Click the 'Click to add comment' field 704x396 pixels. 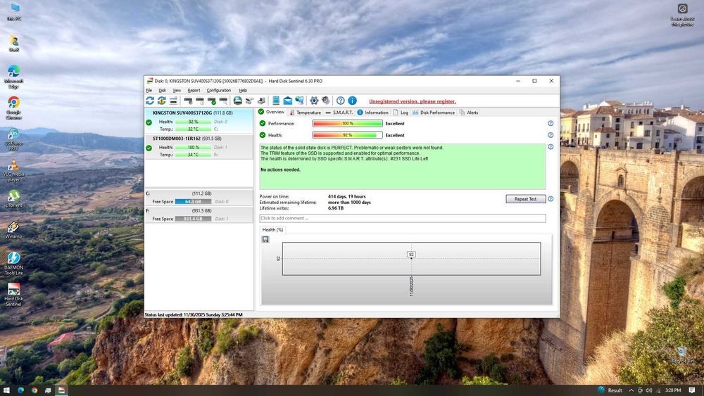coord(402,219)
